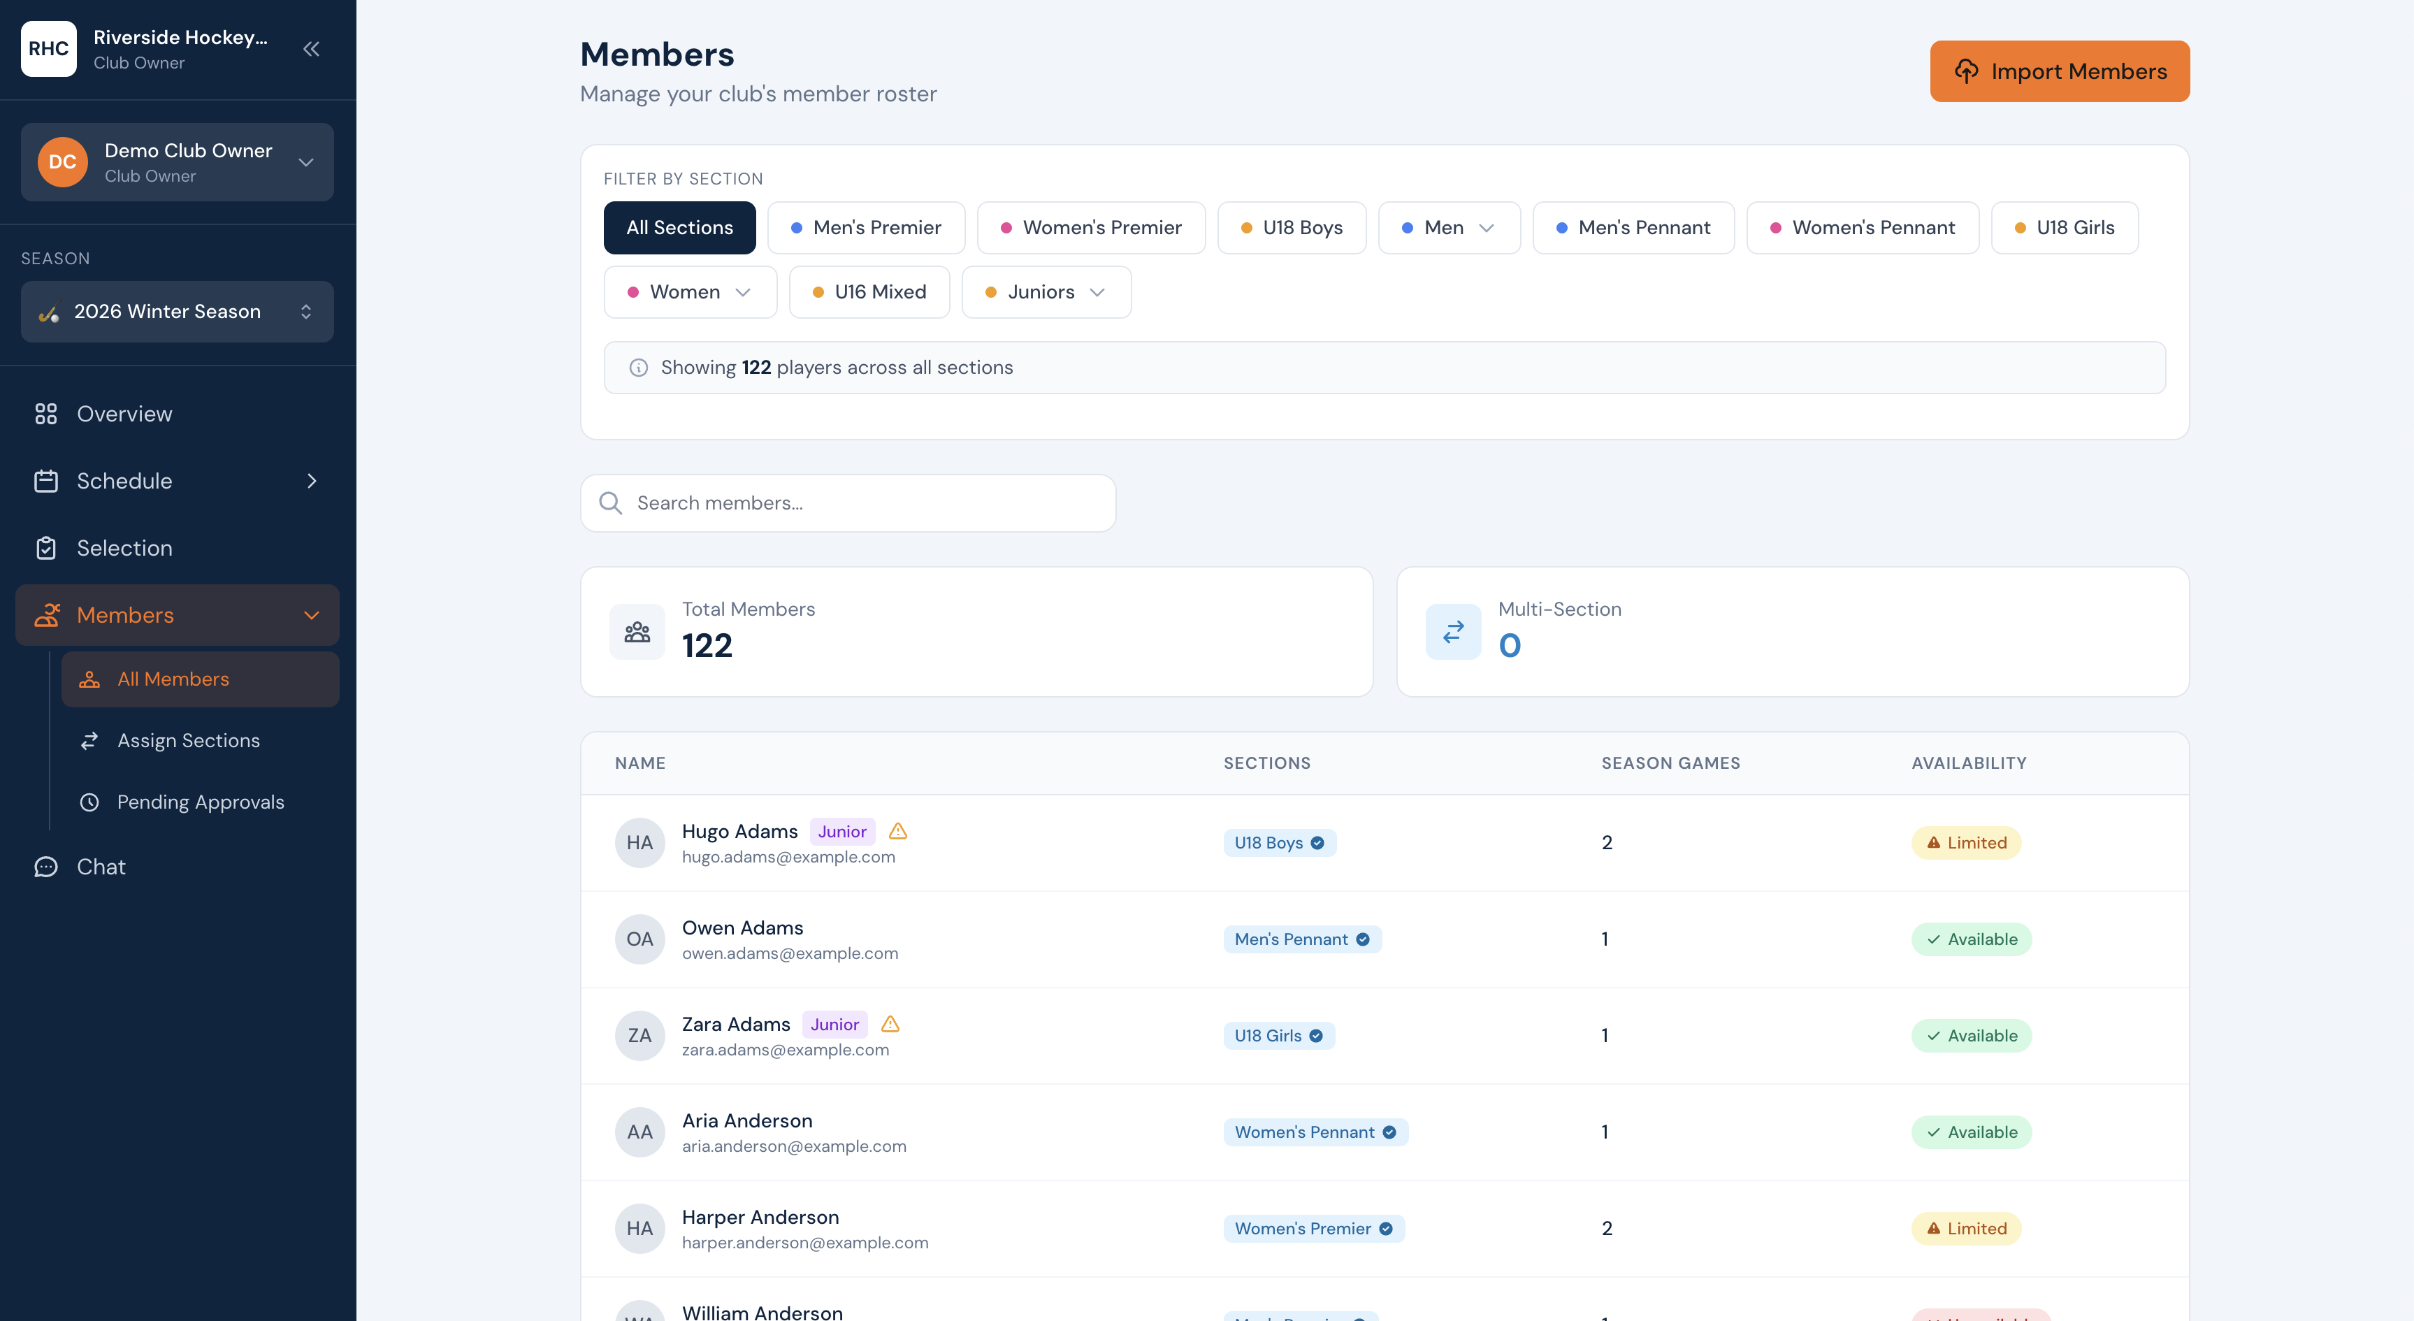Filter by U16 Mixed section
The width and height of the screenshot is (2414, 1321).
(x=869, y=292)
